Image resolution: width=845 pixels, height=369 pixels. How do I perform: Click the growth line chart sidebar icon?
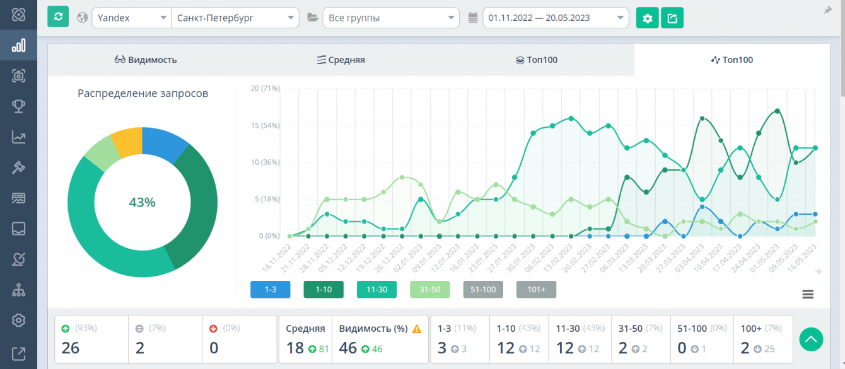[18, 137]
